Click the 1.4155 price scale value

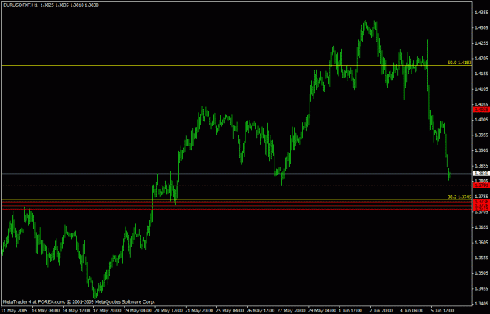481,74
